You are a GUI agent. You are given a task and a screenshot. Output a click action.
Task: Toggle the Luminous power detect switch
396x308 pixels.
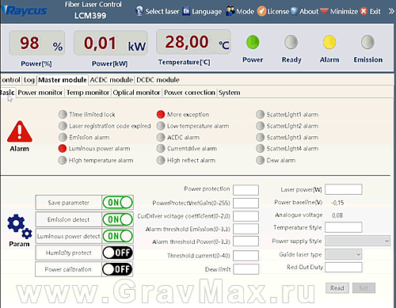(x=117, y=236)
